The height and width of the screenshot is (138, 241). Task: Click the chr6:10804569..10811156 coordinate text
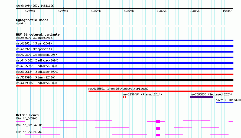click(35, 6)
